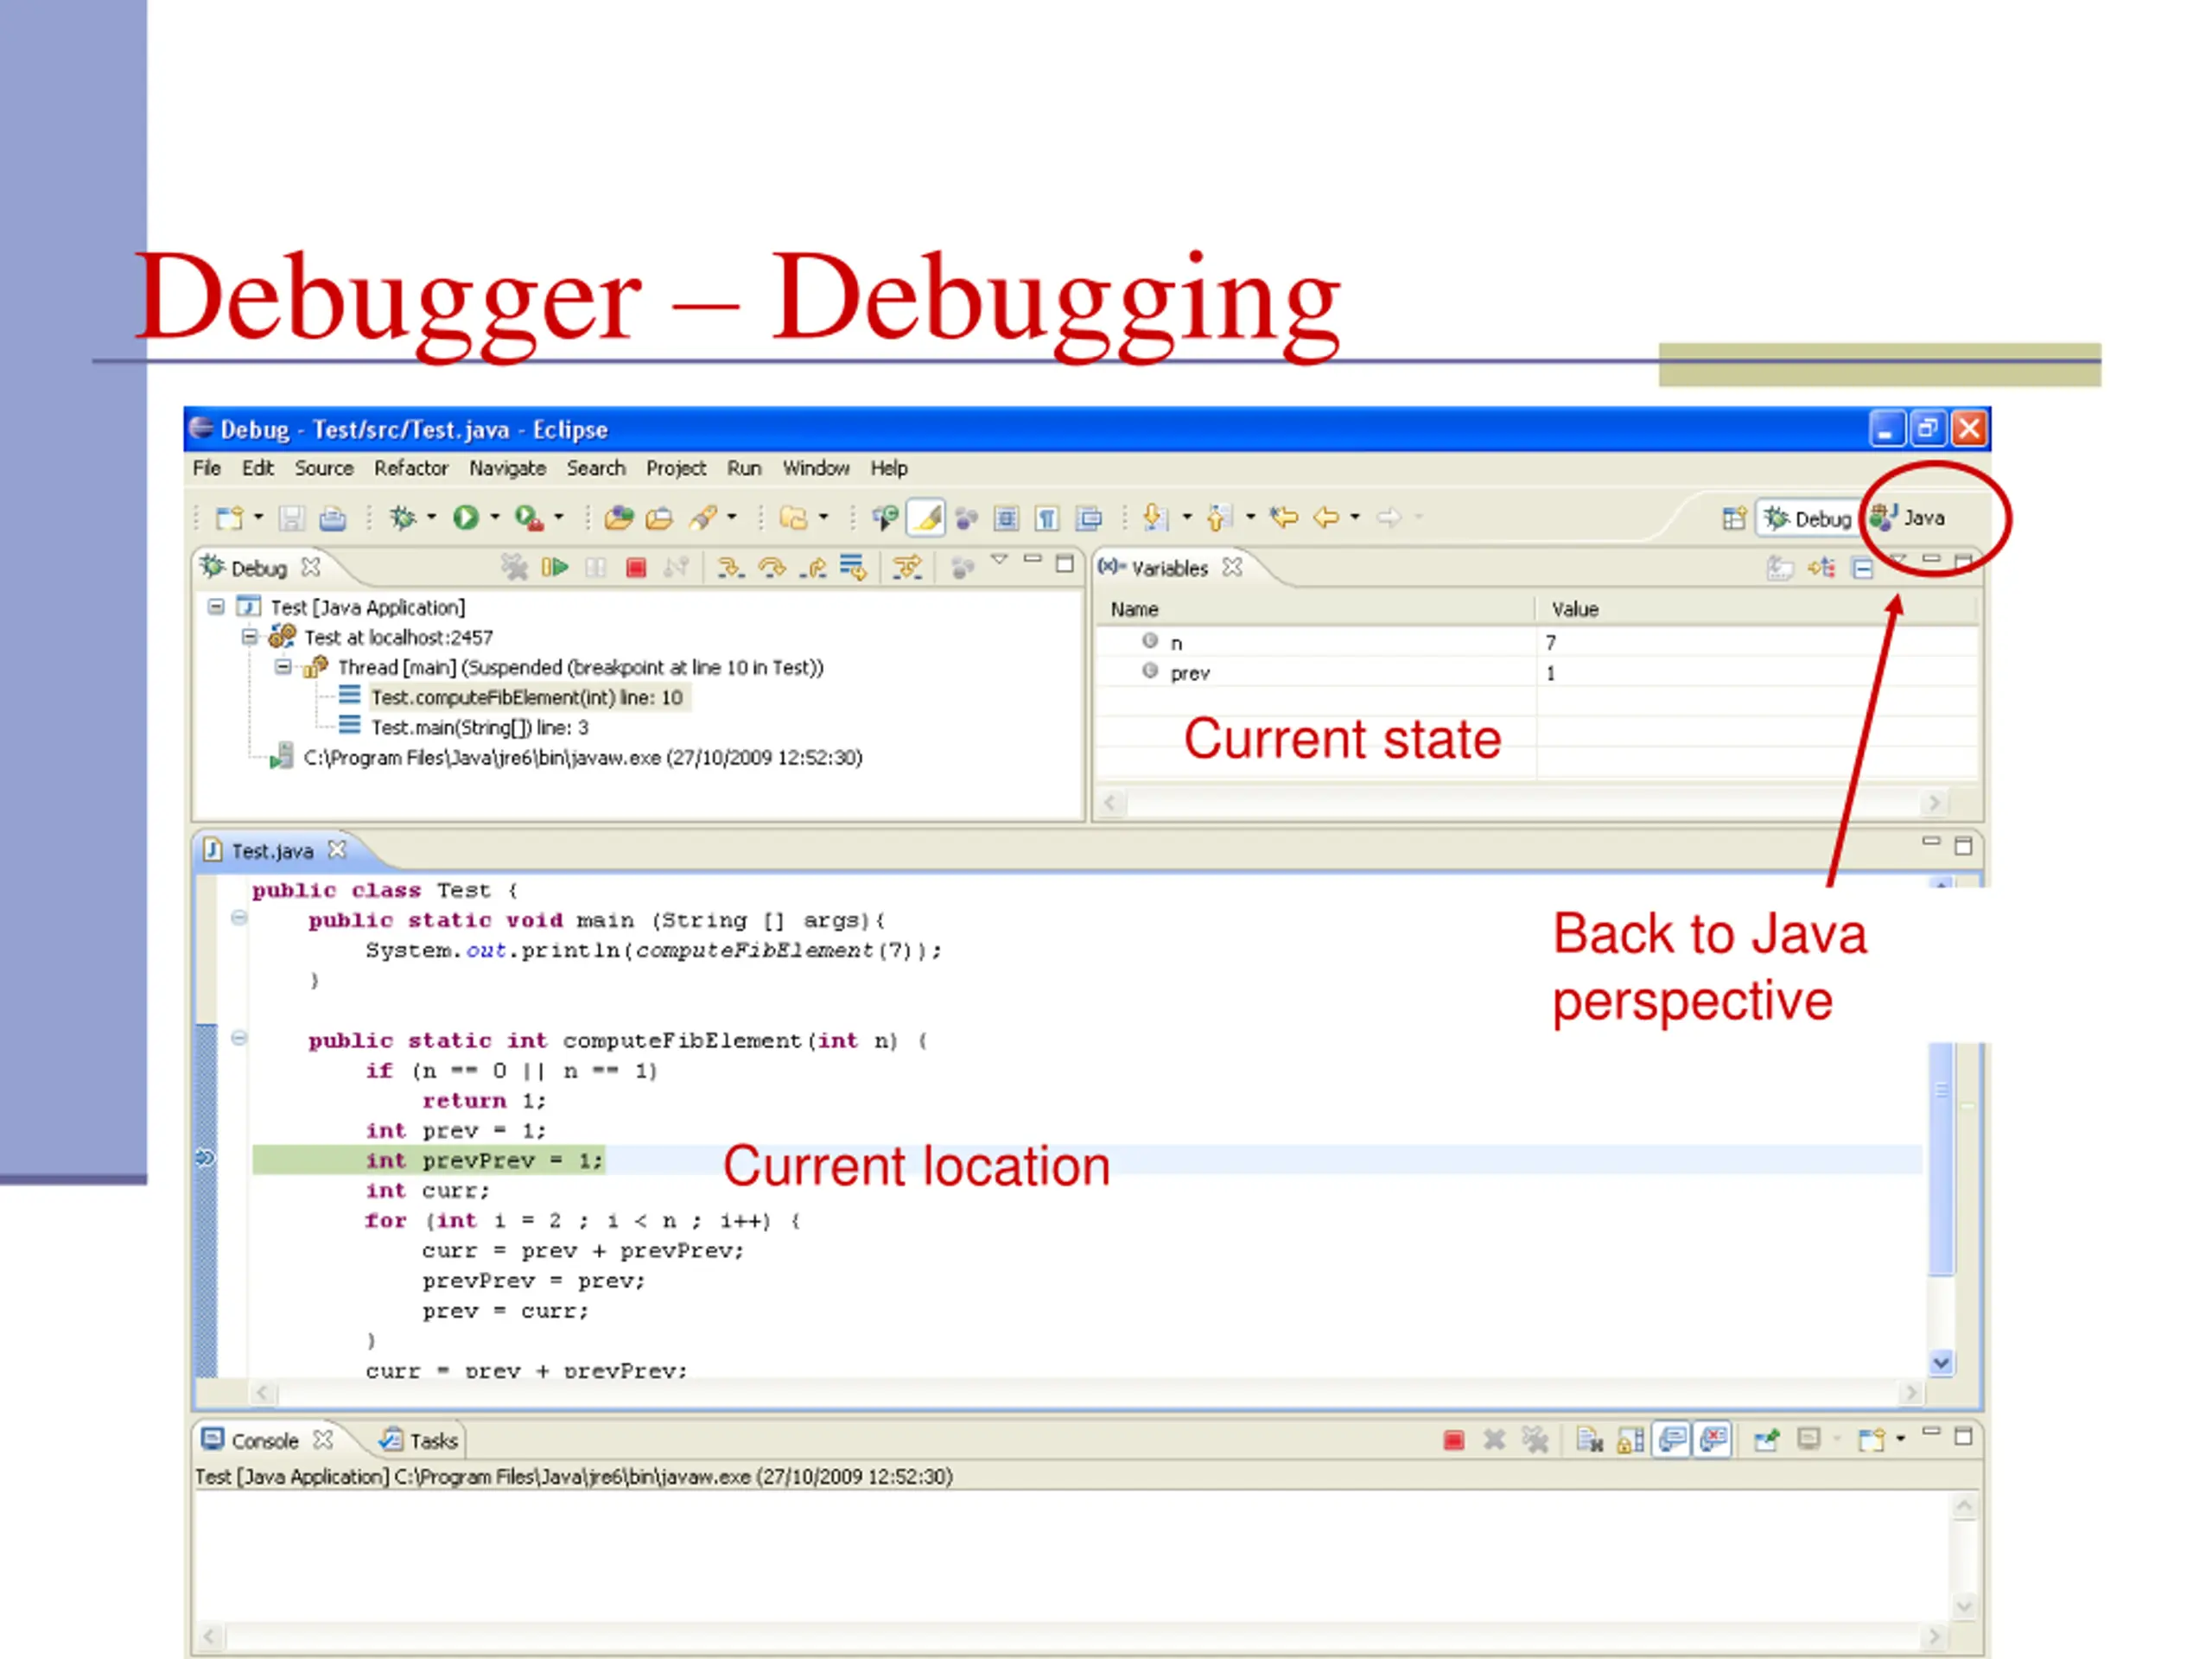
Task: Click the Open Task folder icon
Action: pos(660,518)
